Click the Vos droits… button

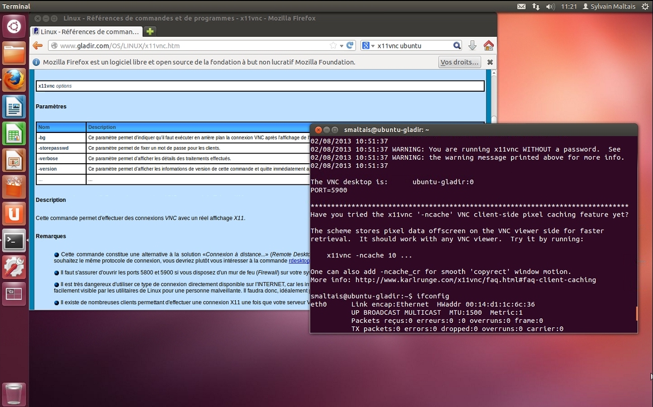click(x=459, y=62)
